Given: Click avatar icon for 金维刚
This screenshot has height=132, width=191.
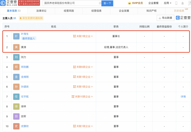Looking at the screenshot, I should tap(16, 77).
